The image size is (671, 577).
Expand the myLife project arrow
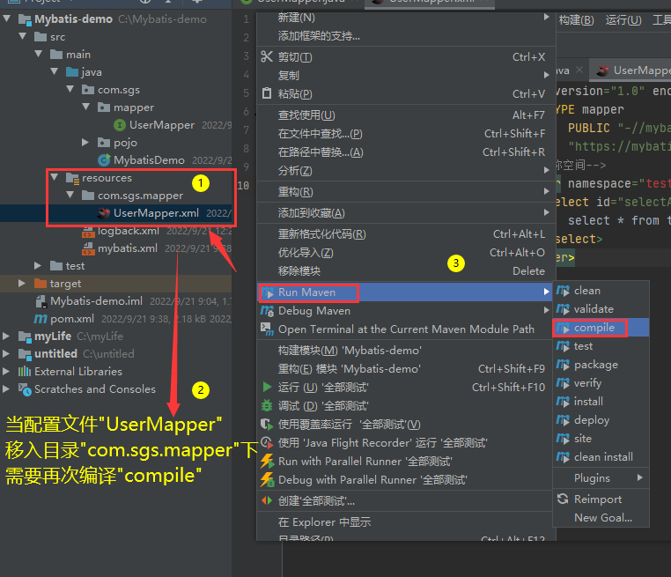[6, 337]
